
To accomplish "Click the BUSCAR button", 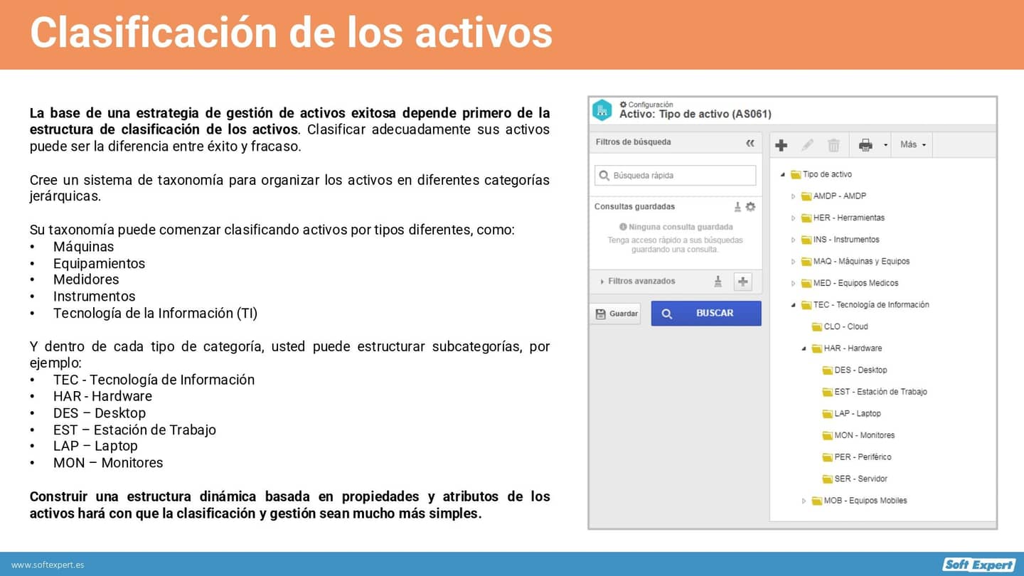I will [706, 313].
